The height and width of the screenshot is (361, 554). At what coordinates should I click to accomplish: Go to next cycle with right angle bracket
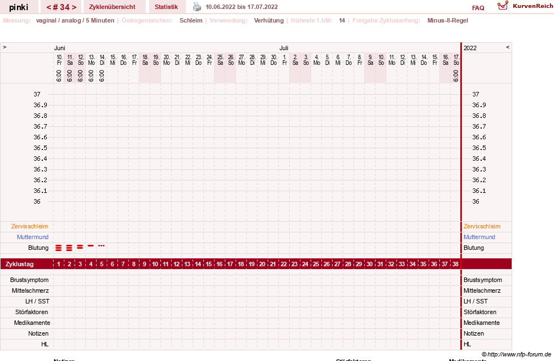click(74, 7)
